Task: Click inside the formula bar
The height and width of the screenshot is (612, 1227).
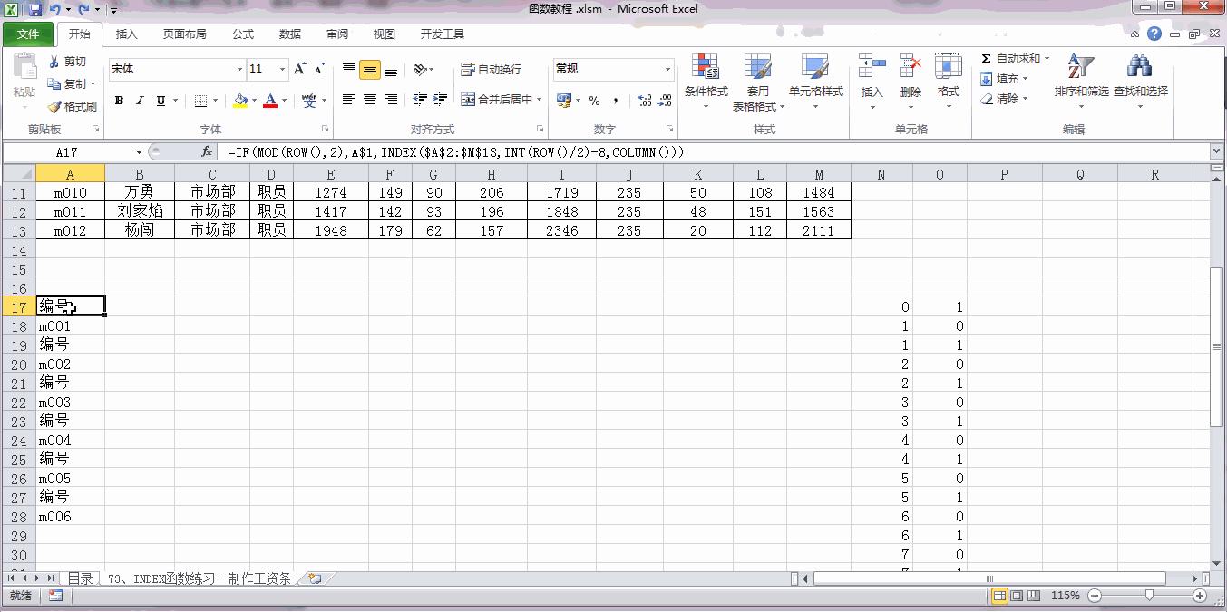Action: coord(544,151)
